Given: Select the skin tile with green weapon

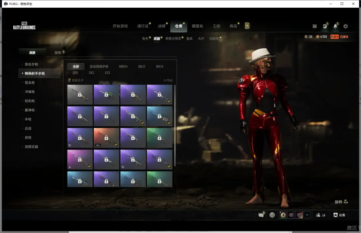Looking at the screenshot, I should pos(106,95).
